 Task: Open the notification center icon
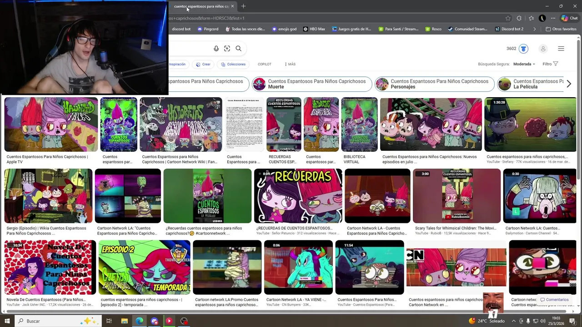click(572, 321)
